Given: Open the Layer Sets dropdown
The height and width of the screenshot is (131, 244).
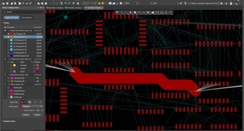Looking at the screenshot, I should pos(23,102).
